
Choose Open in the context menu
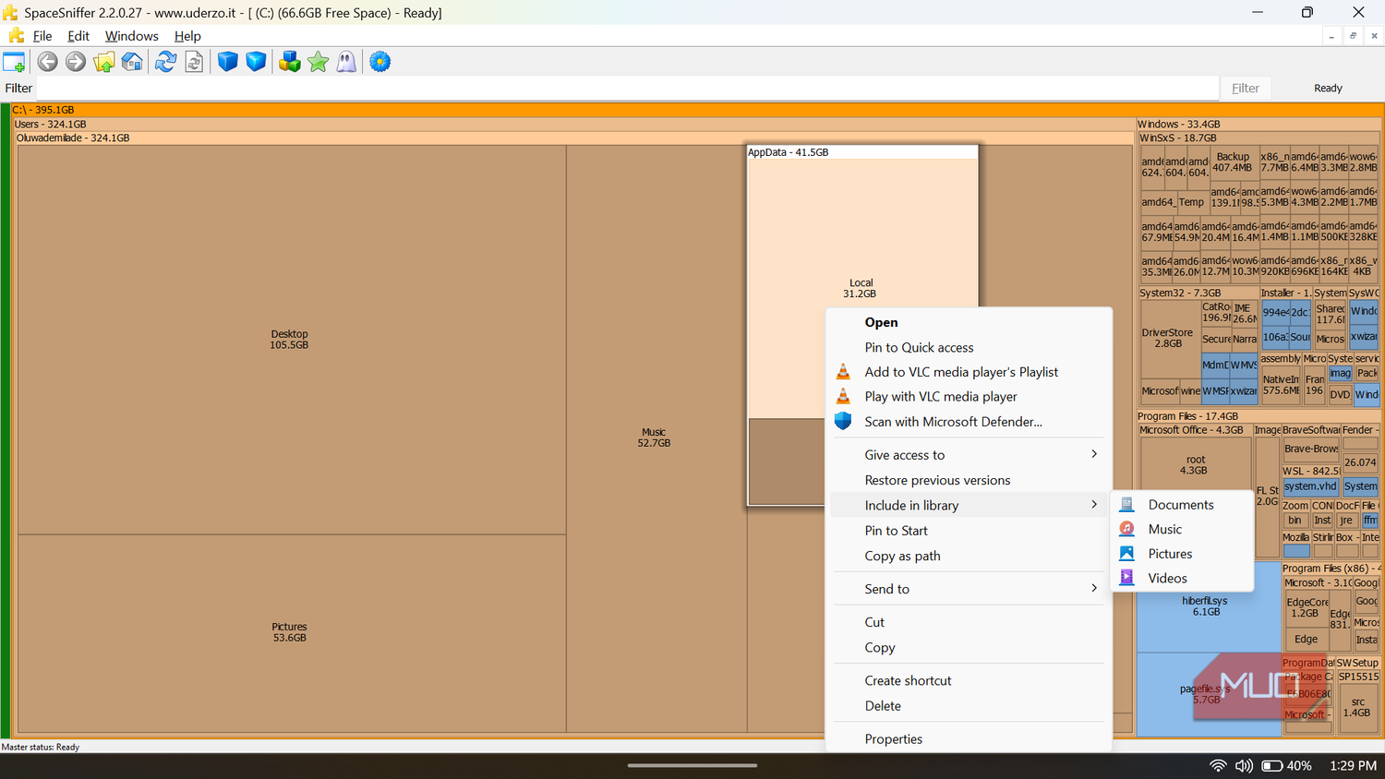[969, 322]
